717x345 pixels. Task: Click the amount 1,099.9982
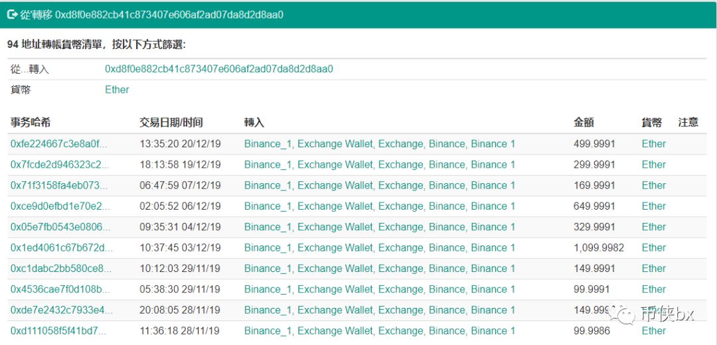(x=599, y=247)
